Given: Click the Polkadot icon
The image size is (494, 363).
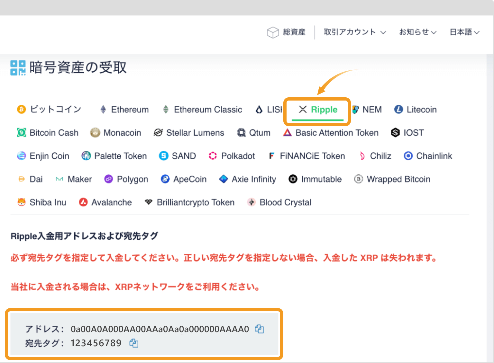Looking at the screenshot, I should [x=213, y=156].
